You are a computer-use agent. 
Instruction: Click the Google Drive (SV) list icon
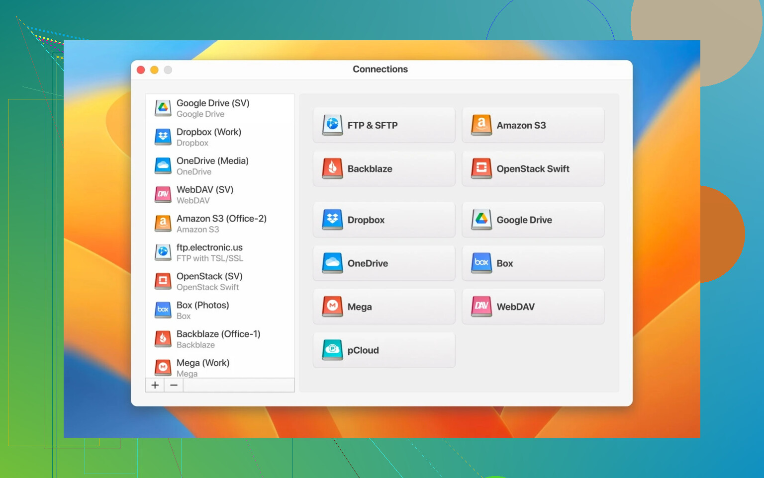tap(163, 108)
